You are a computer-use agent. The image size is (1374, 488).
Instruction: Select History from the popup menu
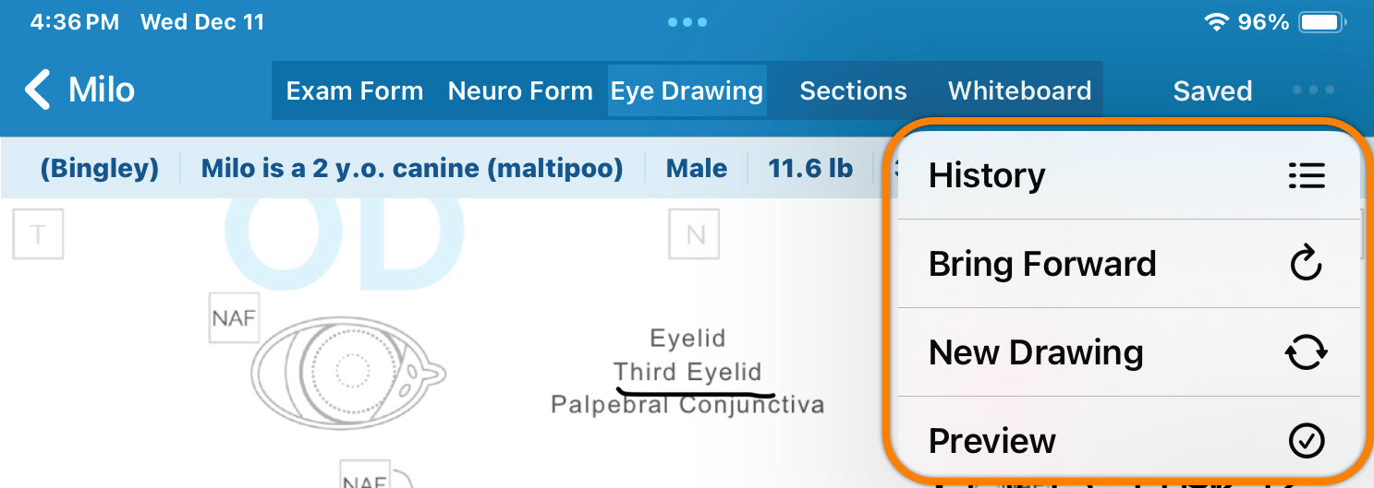click(x=987, y=175)
